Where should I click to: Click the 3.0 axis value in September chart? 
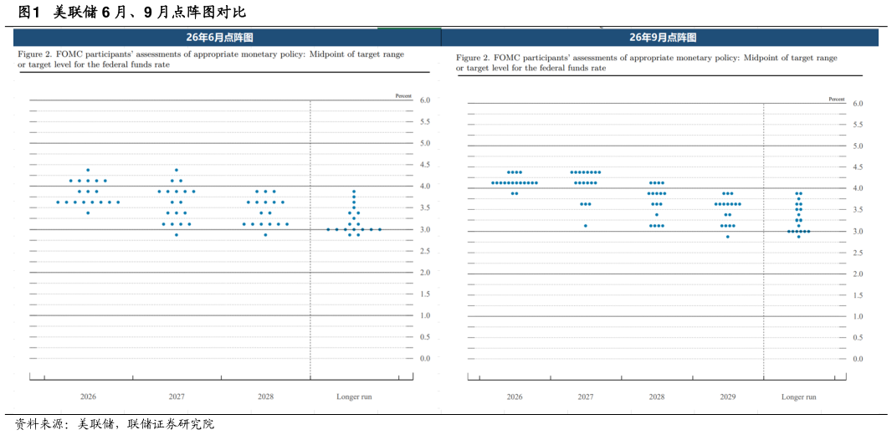(x=858, y=232)
